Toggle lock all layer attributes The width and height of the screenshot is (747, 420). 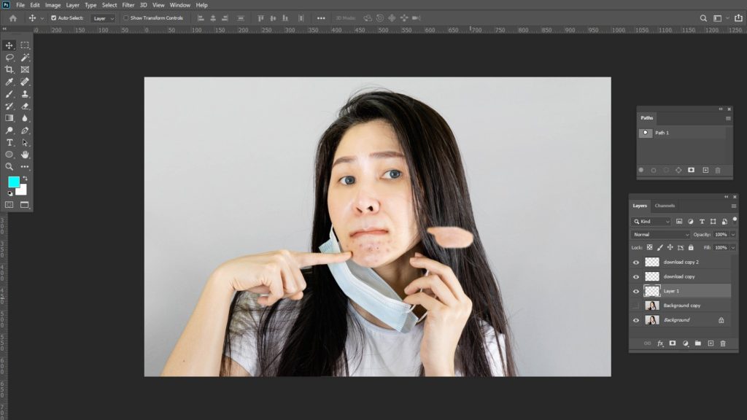[691, 248]
